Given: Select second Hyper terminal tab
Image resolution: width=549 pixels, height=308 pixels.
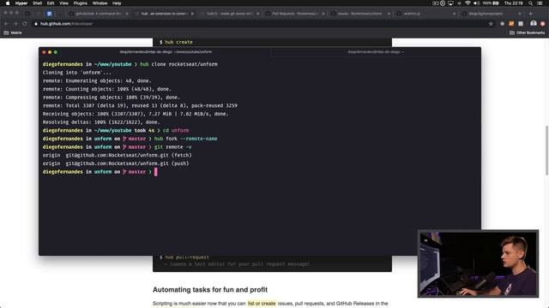Looking at the screenshot, I should tap(376, 51).
